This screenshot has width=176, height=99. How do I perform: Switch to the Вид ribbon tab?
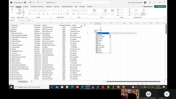76,7
